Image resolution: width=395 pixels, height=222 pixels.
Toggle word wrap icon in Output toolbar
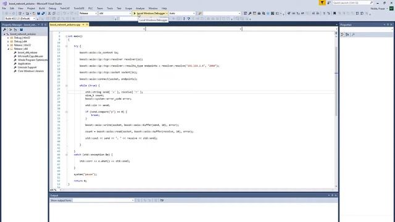[162, 200]
